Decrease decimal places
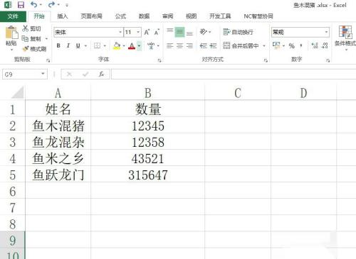This screenshot has width=356, height=259. click(325, 45)
